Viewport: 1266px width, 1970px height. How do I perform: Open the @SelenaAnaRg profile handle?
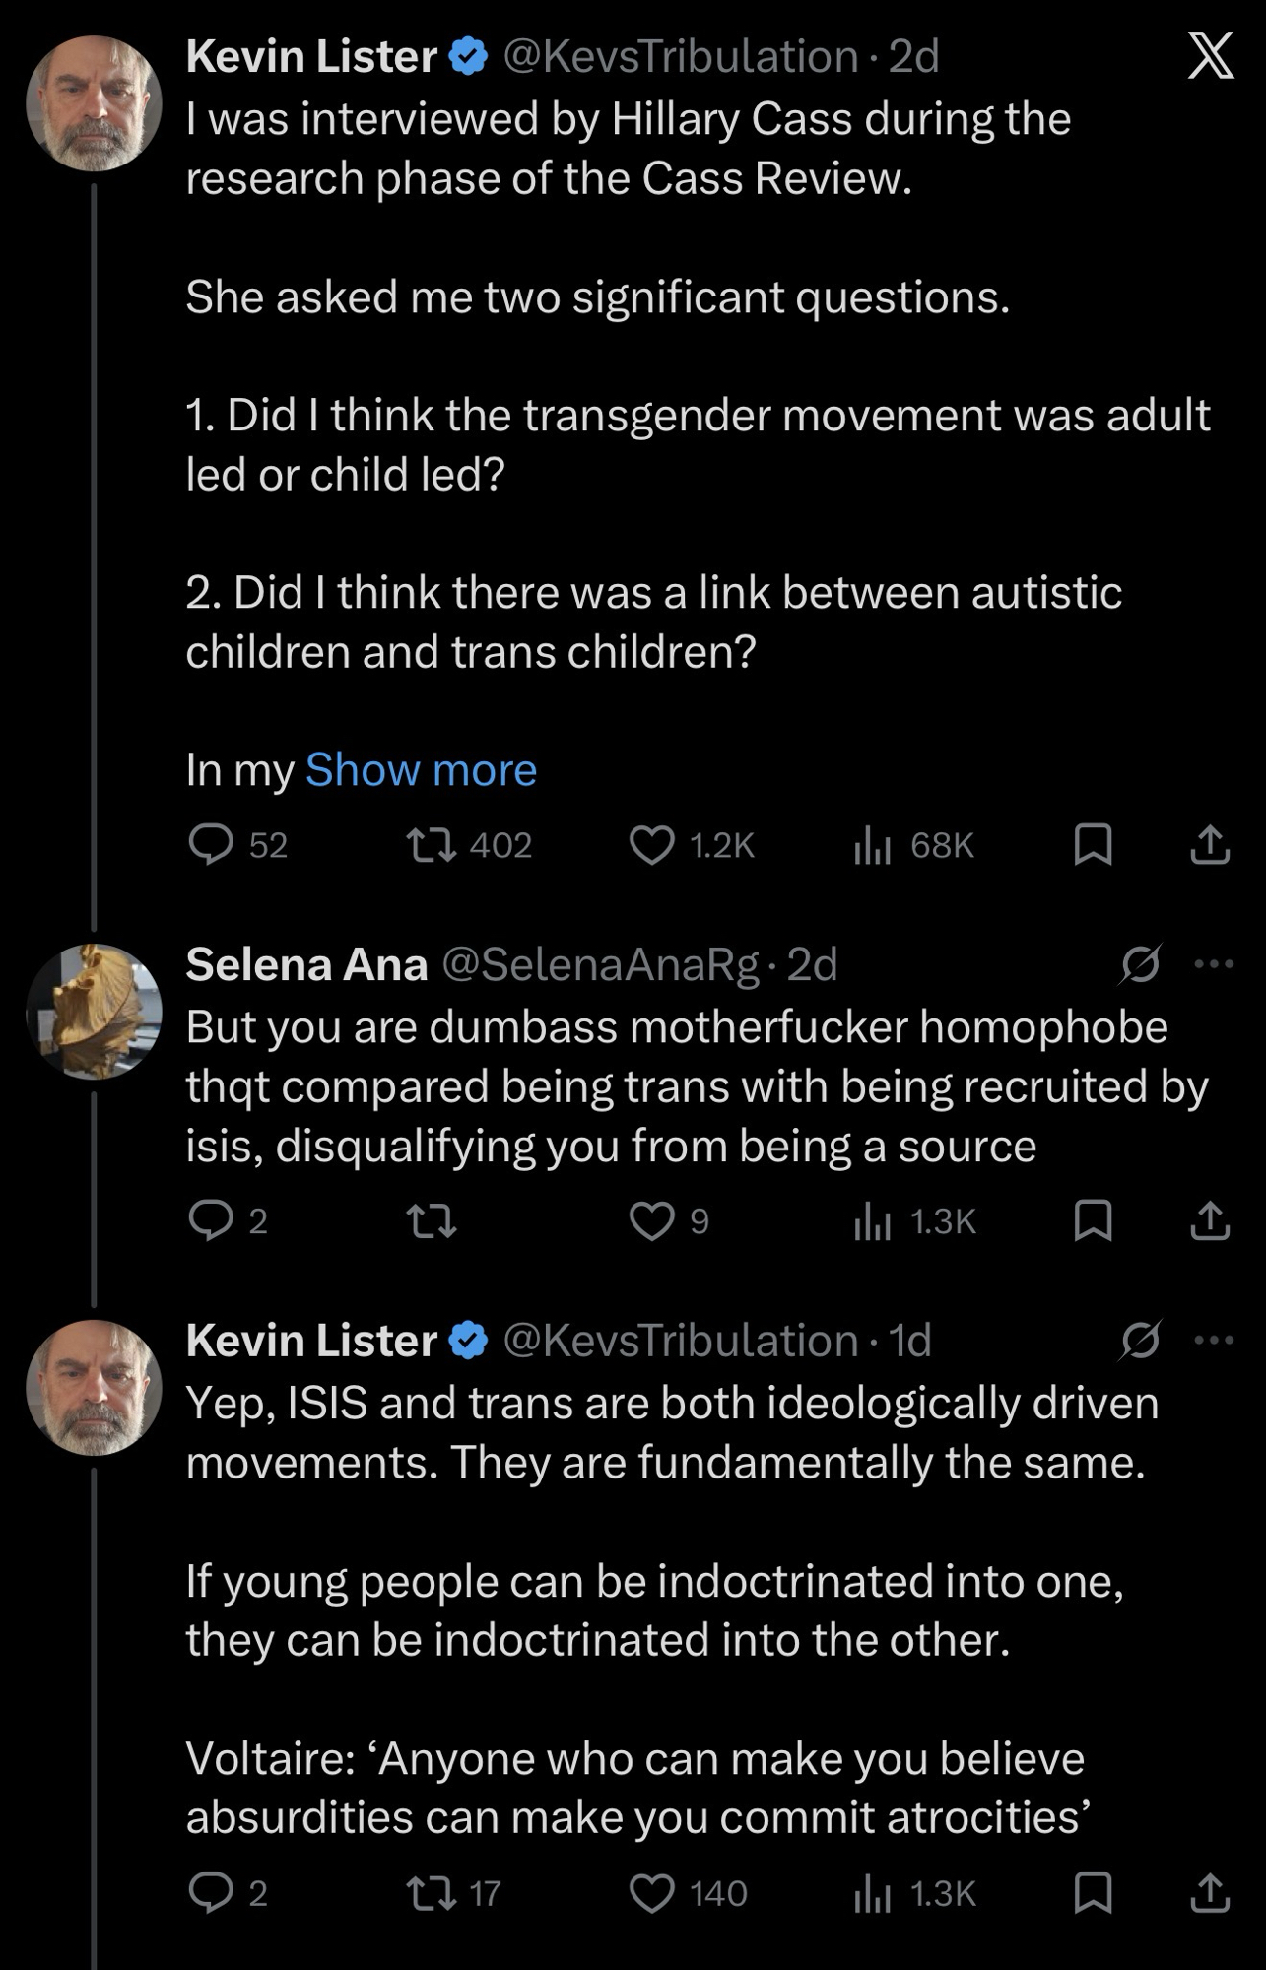[x=600, y=964]
